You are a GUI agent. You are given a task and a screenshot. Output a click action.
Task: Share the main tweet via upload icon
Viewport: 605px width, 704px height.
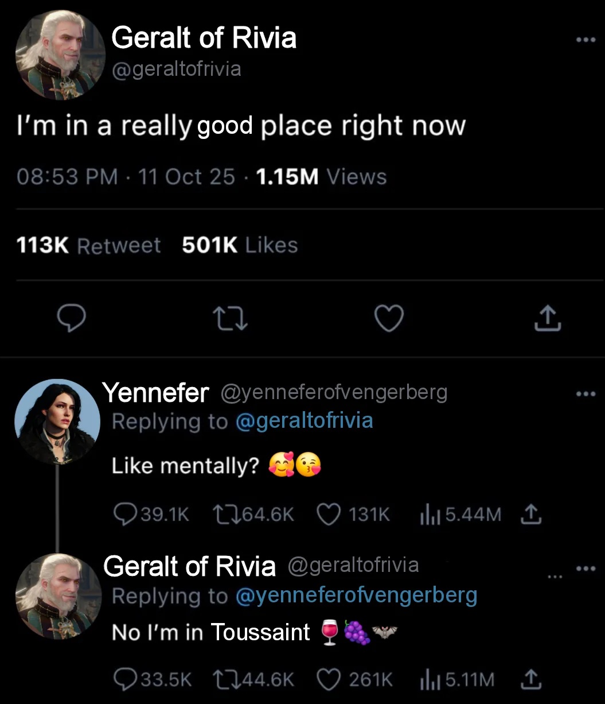click(548, 318)
